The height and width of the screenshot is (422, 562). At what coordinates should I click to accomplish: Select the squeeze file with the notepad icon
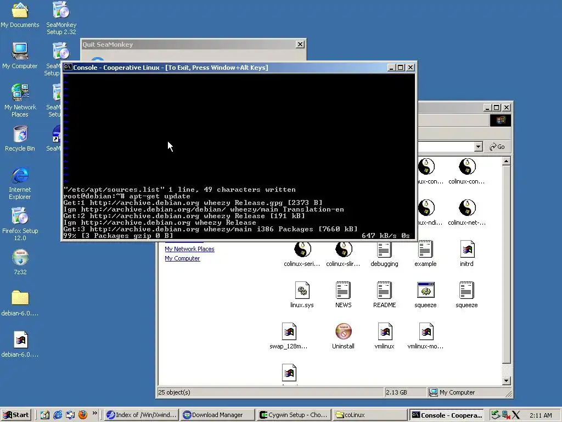coord(467,295)
